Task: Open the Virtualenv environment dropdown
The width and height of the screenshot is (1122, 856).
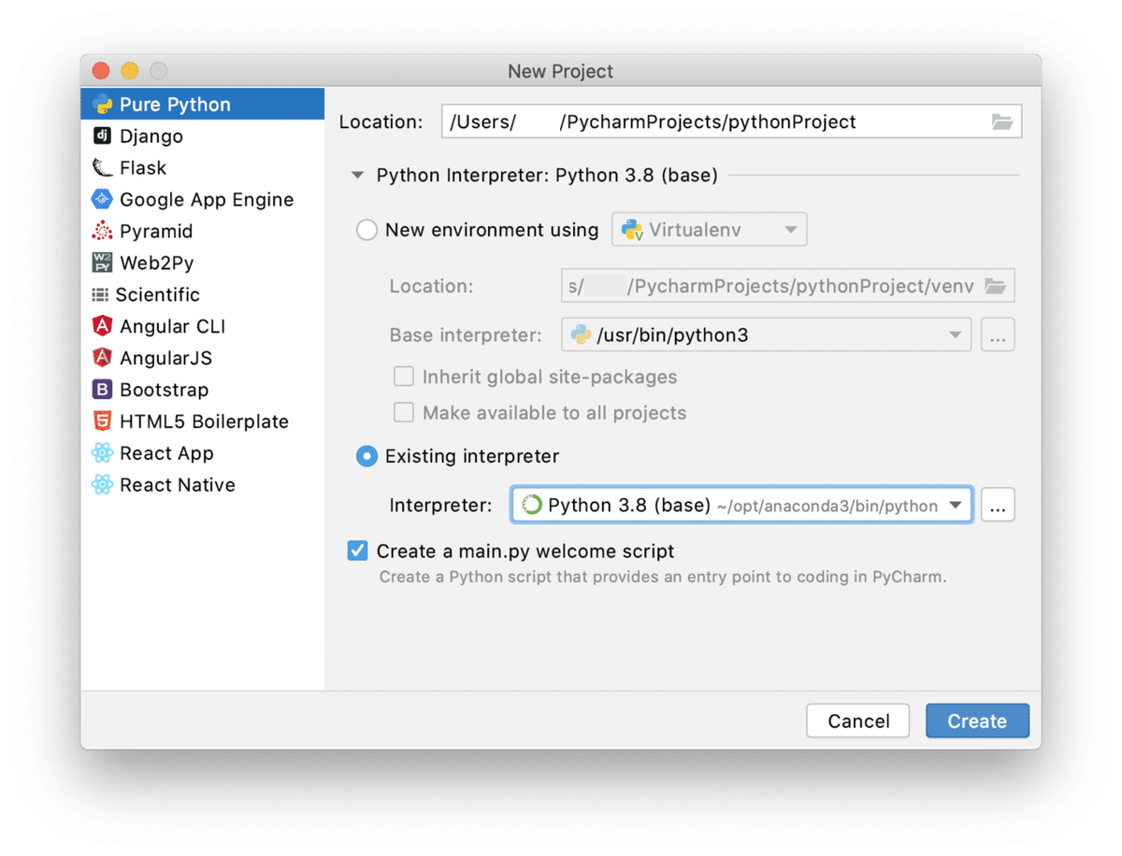Action: 709,230
